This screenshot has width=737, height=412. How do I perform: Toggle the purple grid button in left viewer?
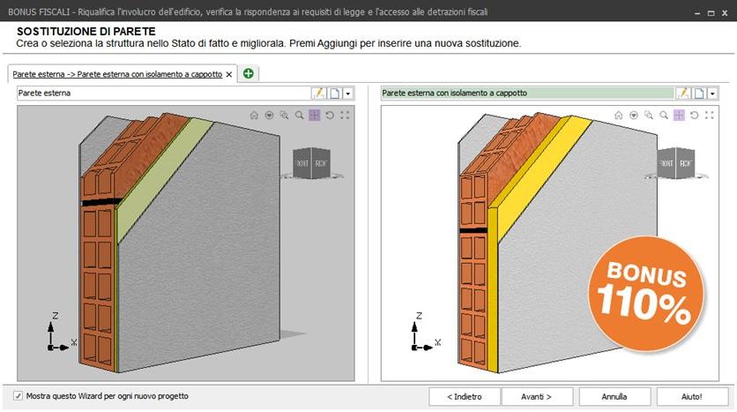[x=314, y=115]
